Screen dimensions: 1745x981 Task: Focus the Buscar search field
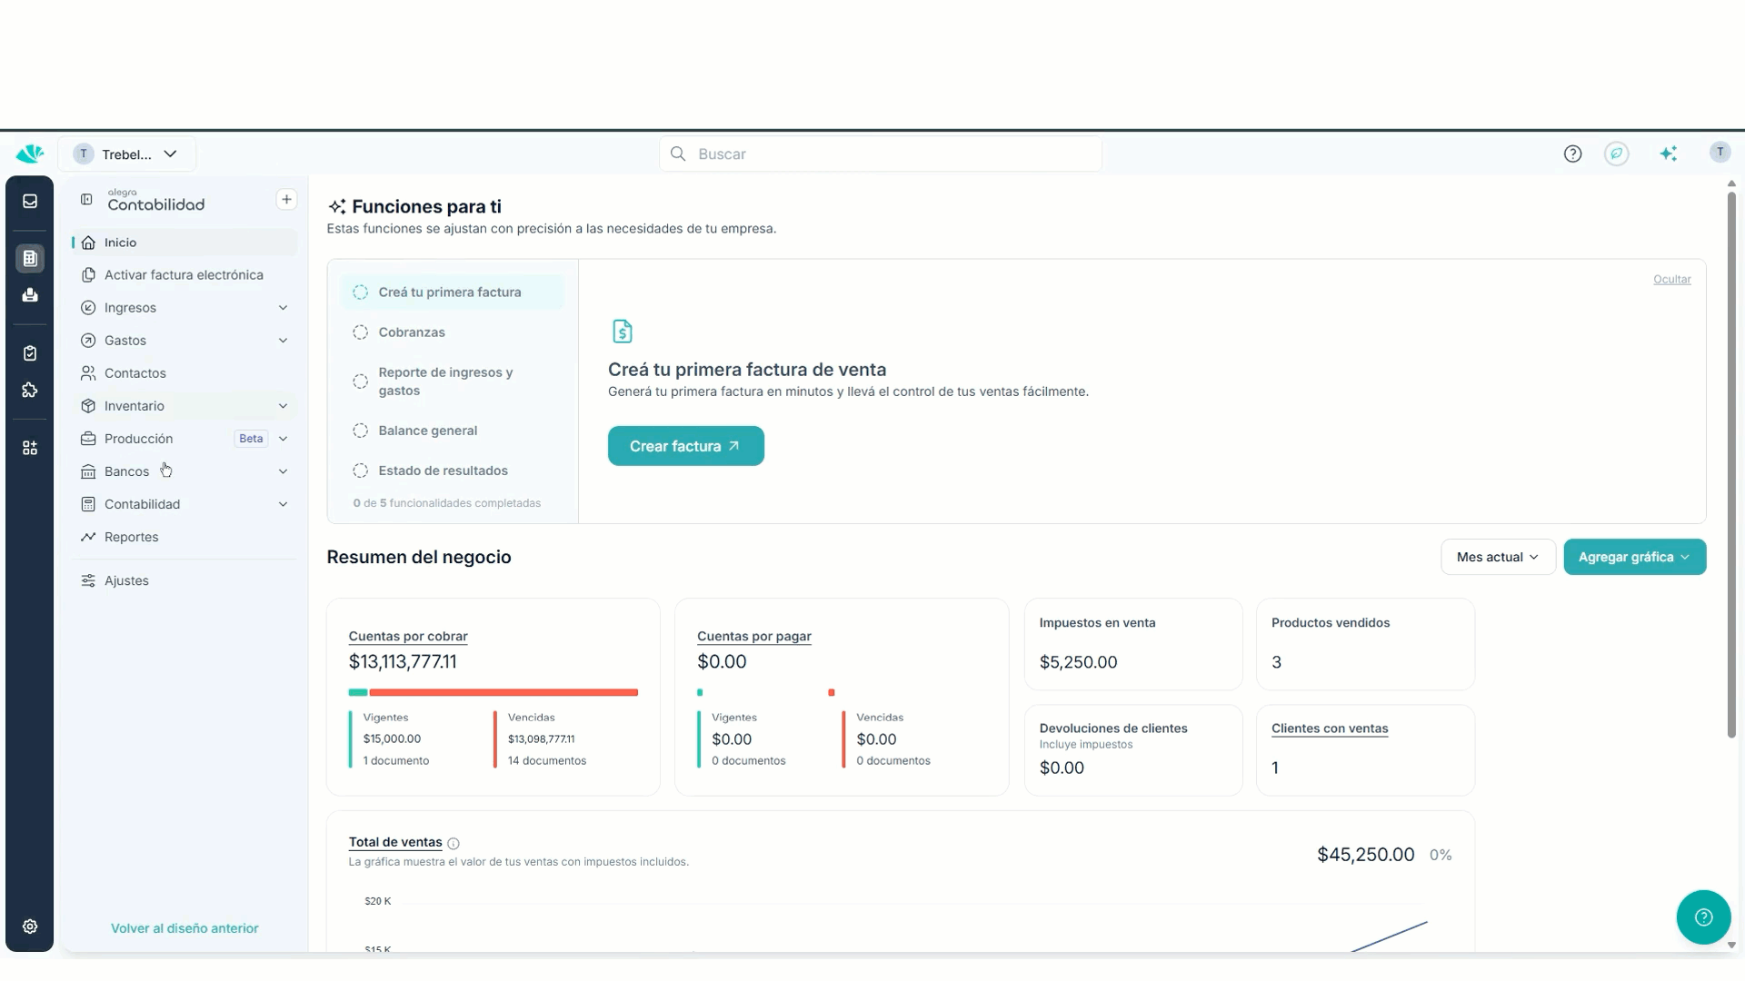[881, 154]
